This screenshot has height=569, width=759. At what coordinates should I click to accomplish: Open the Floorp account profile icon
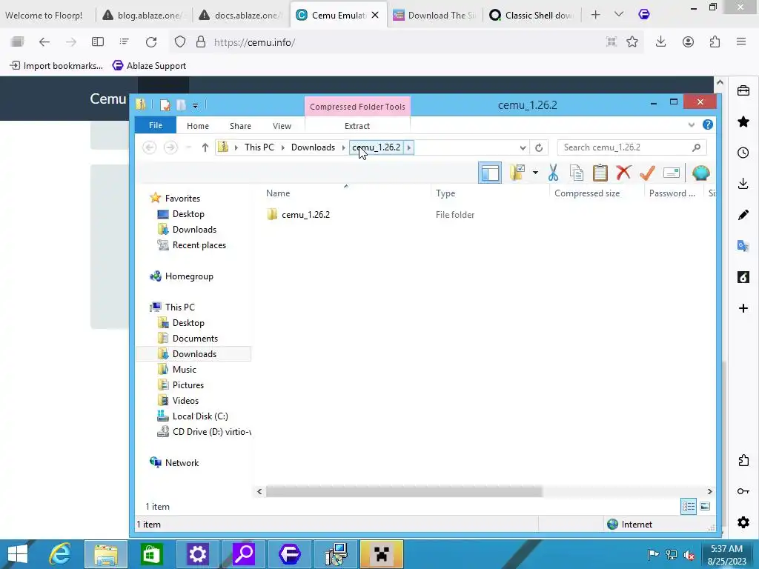tap(688, 42)
